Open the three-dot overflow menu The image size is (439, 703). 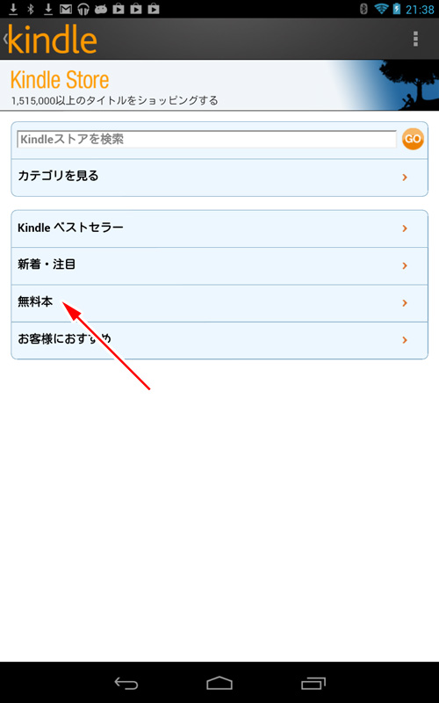(415, 39)
